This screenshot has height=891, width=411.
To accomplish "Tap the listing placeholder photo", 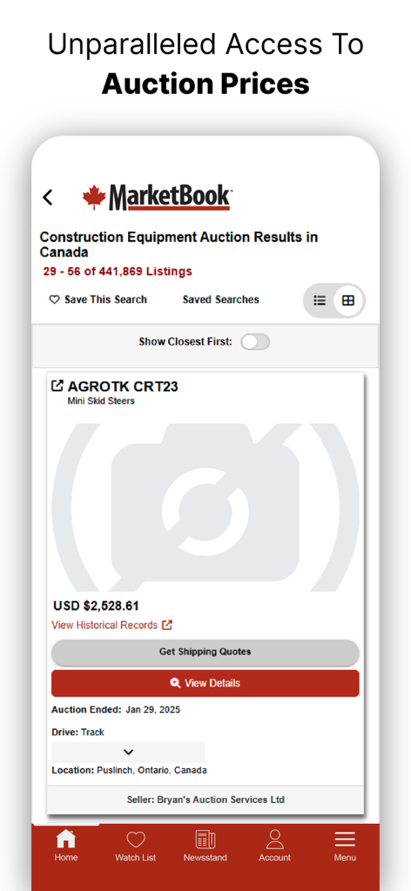I will click(205, 507).
